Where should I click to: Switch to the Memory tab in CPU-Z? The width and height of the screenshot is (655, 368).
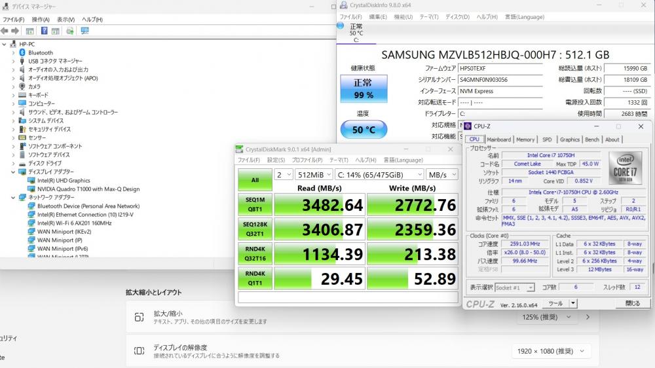525,139
